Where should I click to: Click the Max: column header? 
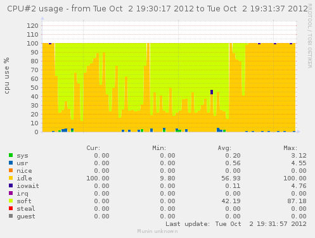click(290, 148)
